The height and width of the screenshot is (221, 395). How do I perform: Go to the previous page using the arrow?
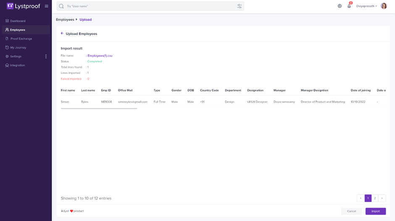[x=361, y=198]
